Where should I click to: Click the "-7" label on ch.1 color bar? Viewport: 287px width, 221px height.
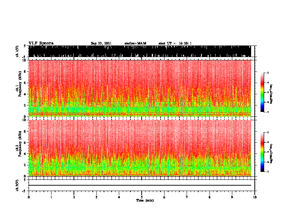tap(267, 112)
